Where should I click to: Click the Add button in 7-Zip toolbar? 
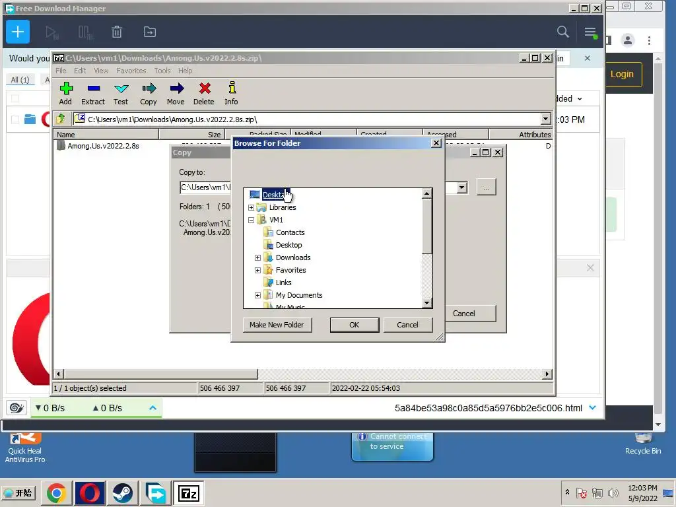tap(65, 94)
